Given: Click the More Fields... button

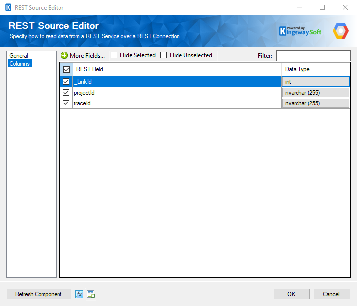Looking at the screenshot, I should (83, 55).
